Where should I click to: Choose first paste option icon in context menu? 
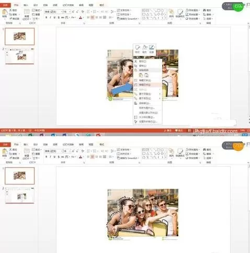click(141, 75)
